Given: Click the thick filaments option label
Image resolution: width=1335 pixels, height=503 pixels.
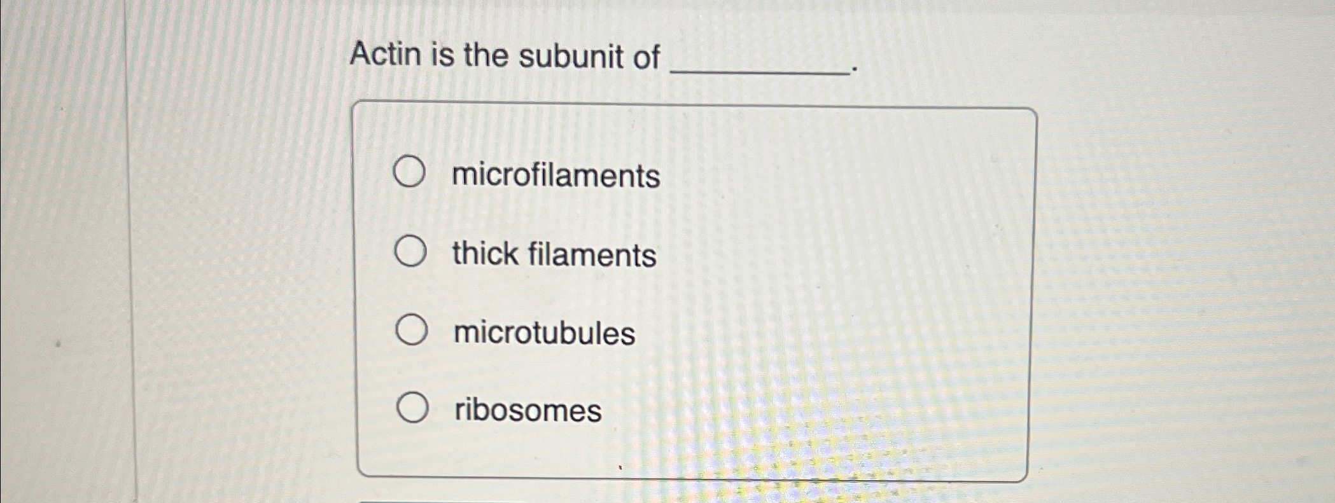Looking at the screenshot, I should (554, 256).
